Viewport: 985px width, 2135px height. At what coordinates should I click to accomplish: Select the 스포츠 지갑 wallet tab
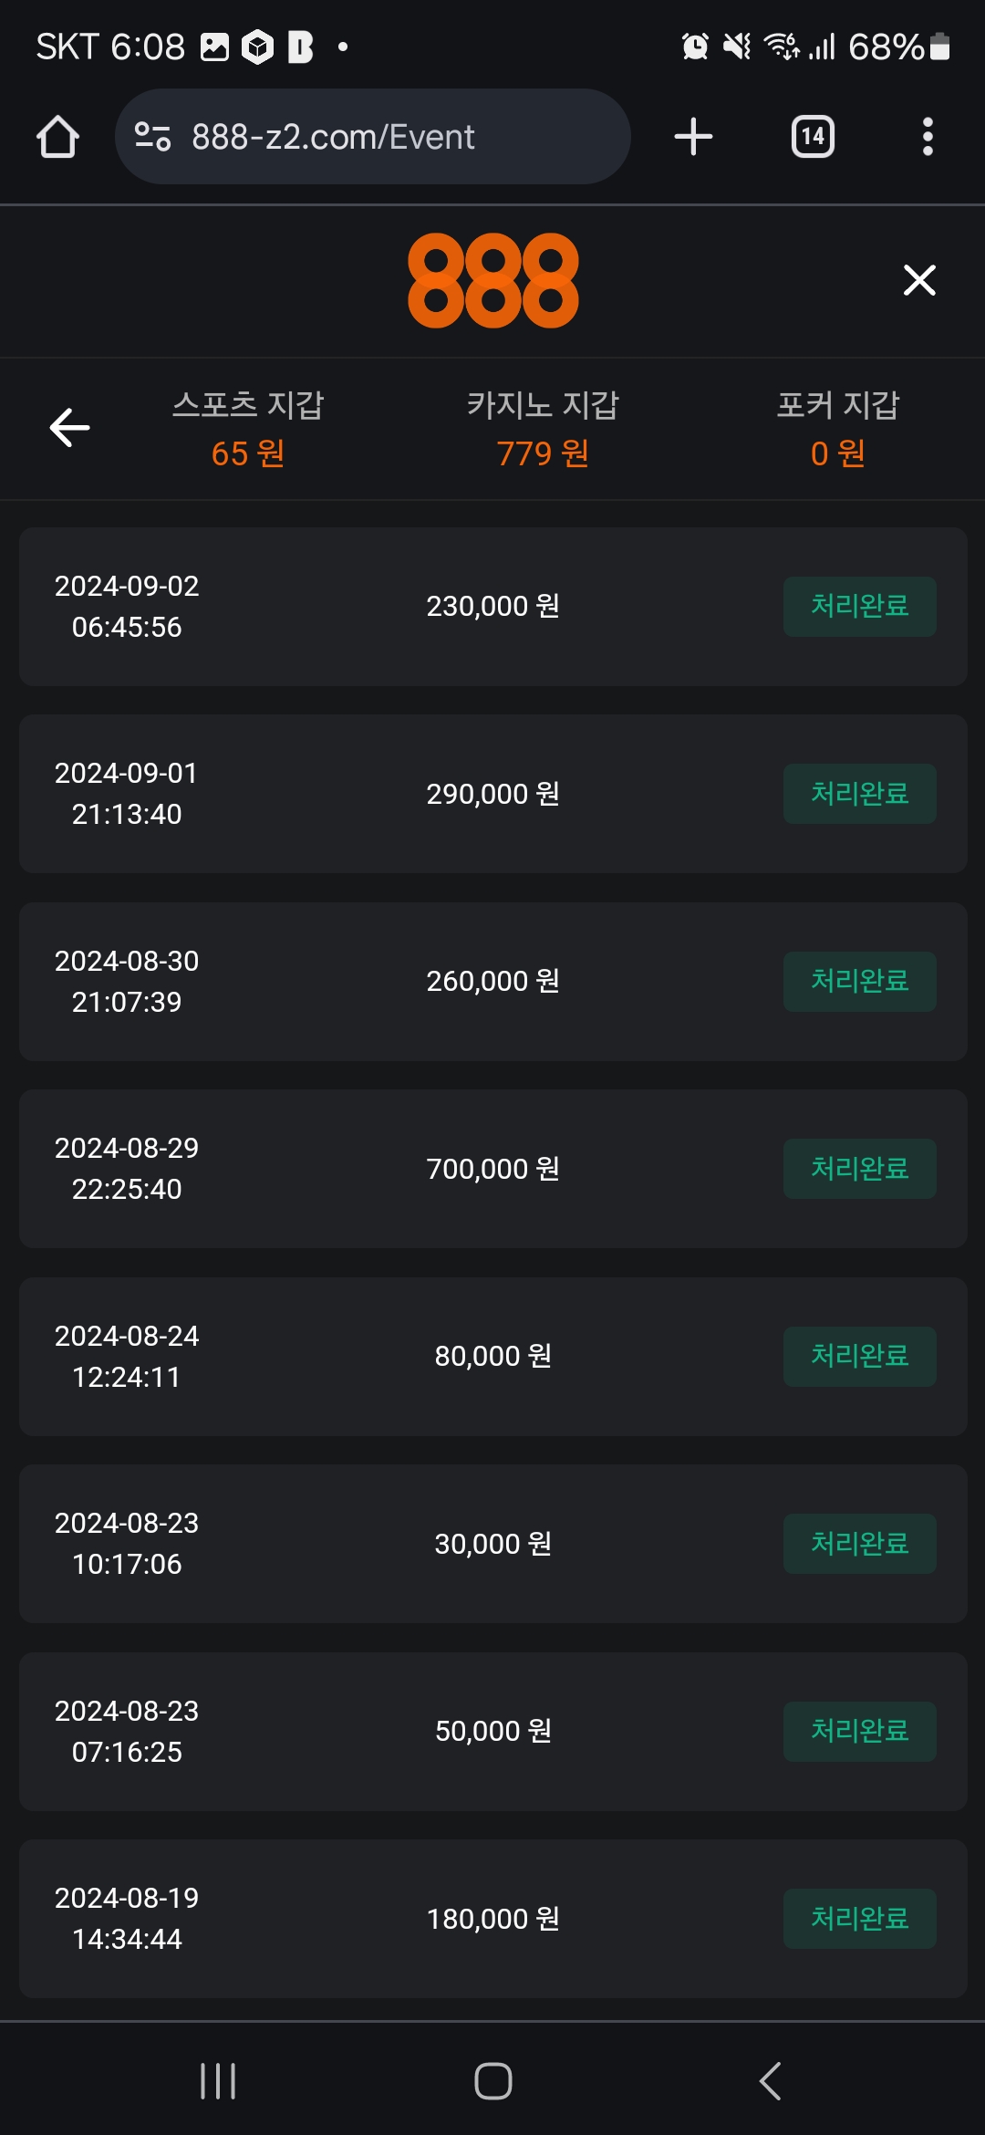248,428
